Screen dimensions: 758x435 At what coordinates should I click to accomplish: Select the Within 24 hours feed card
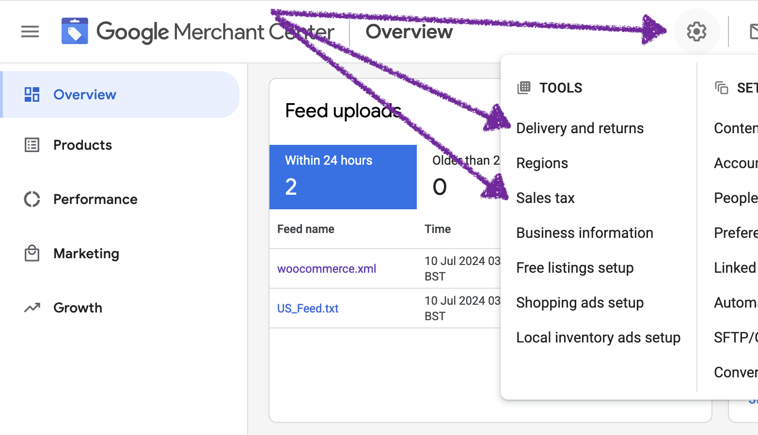coord(343,177)
